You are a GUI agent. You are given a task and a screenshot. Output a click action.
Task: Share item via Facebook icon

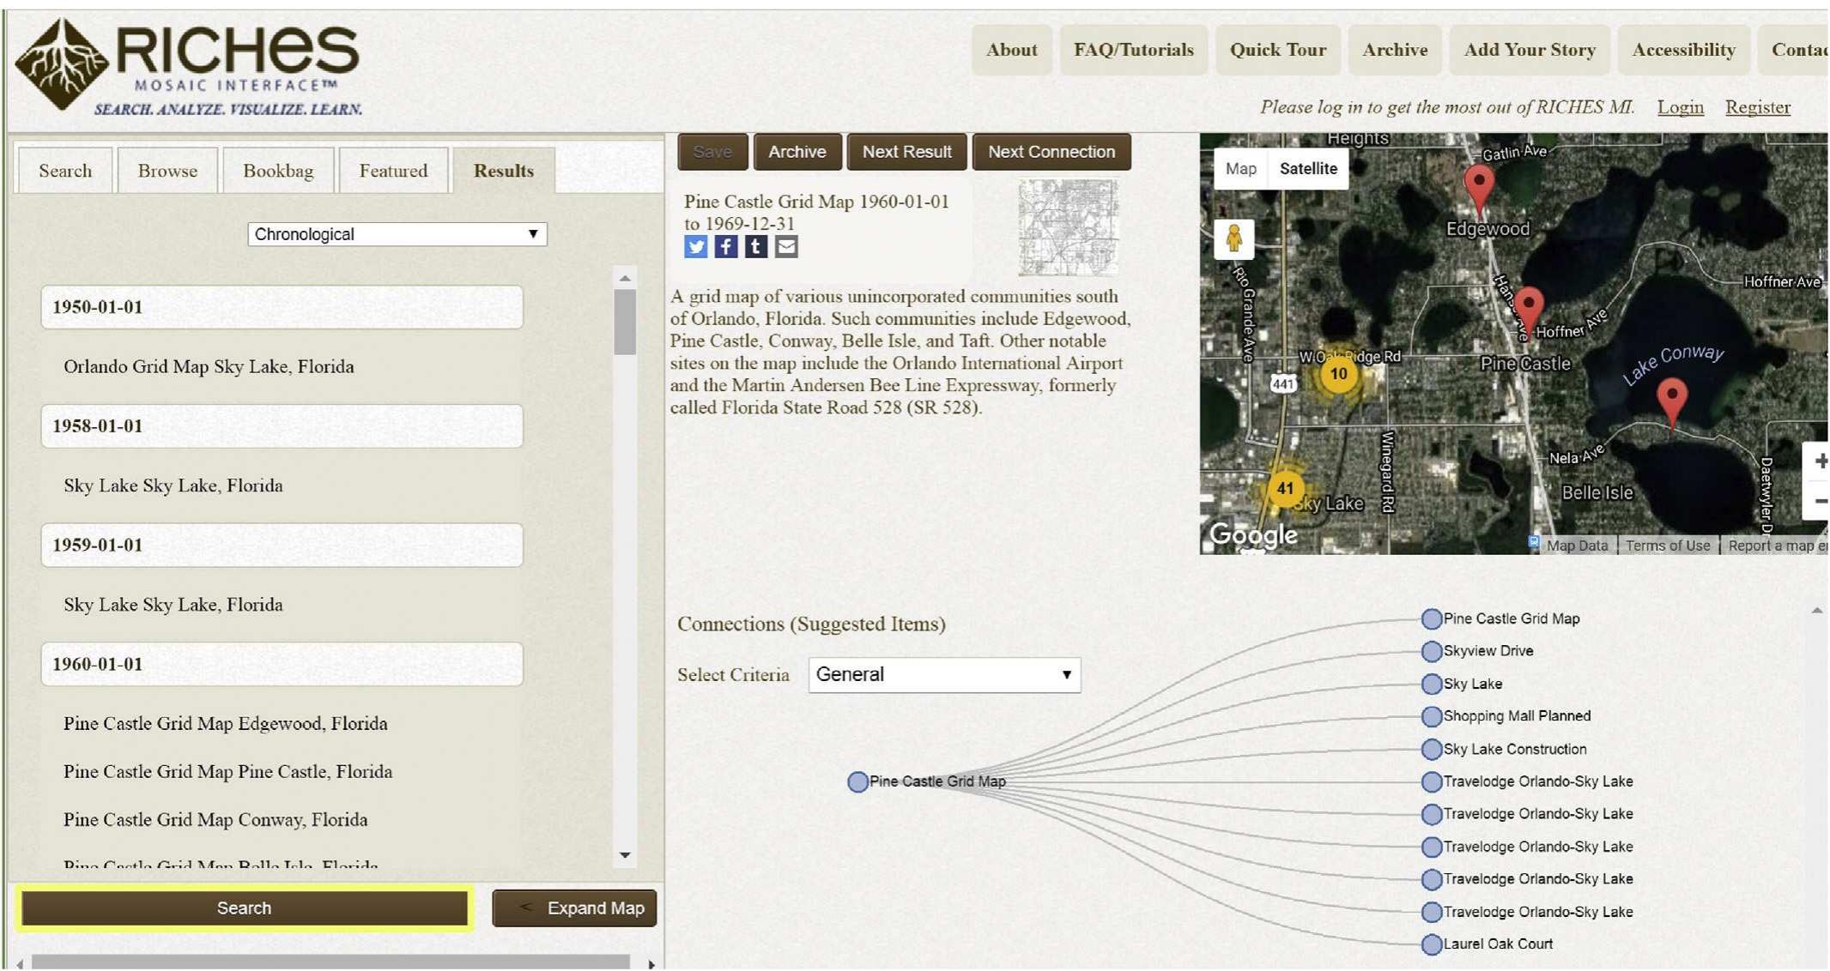(725, 246)
